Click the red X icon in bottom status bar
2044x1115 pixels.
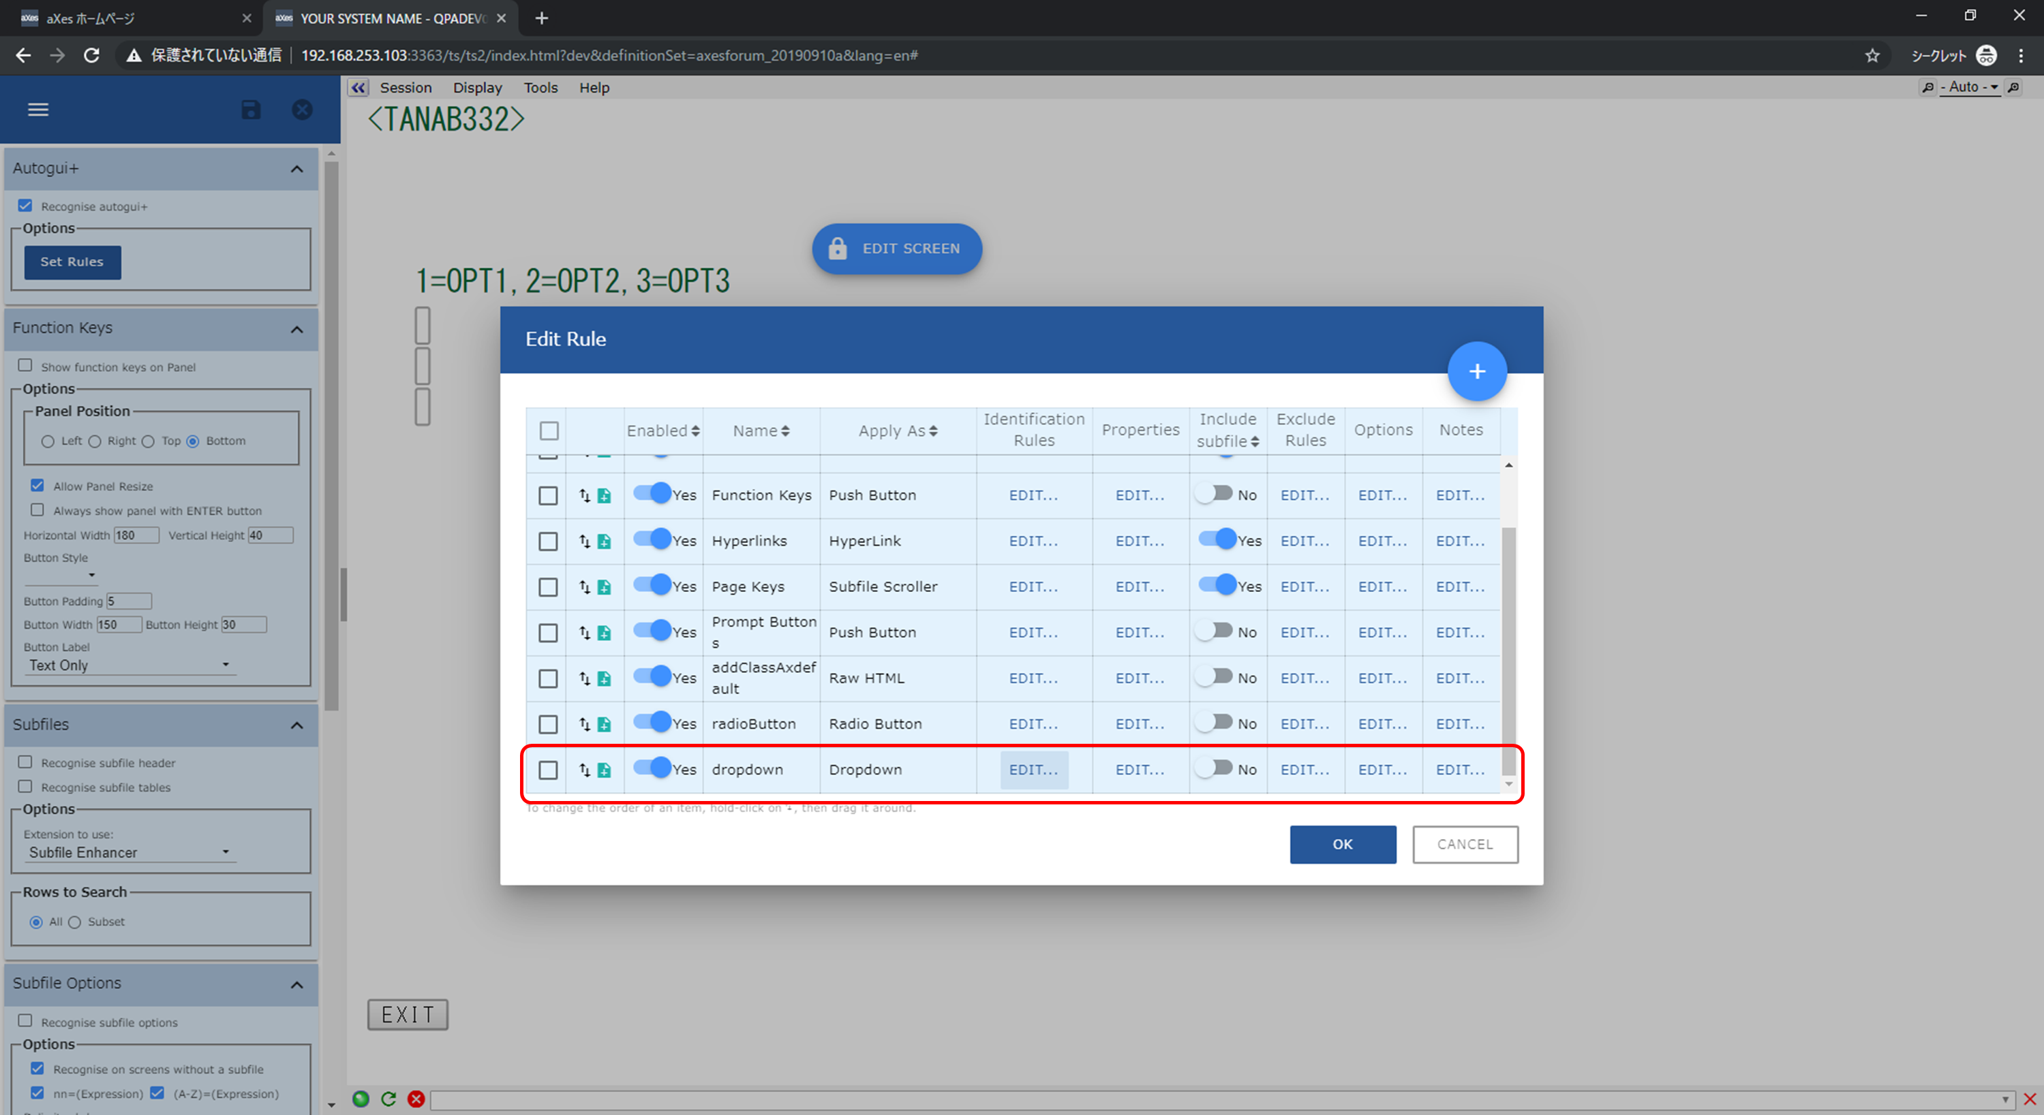(x=416, y=1099)
